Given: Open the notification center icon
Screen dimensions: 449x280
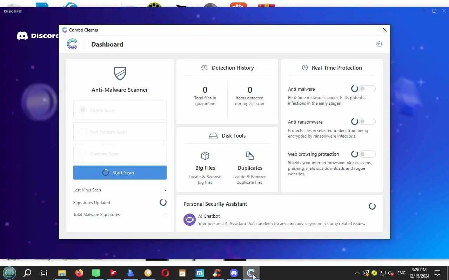Looking at the screenshot, I should tap(437, 273).
